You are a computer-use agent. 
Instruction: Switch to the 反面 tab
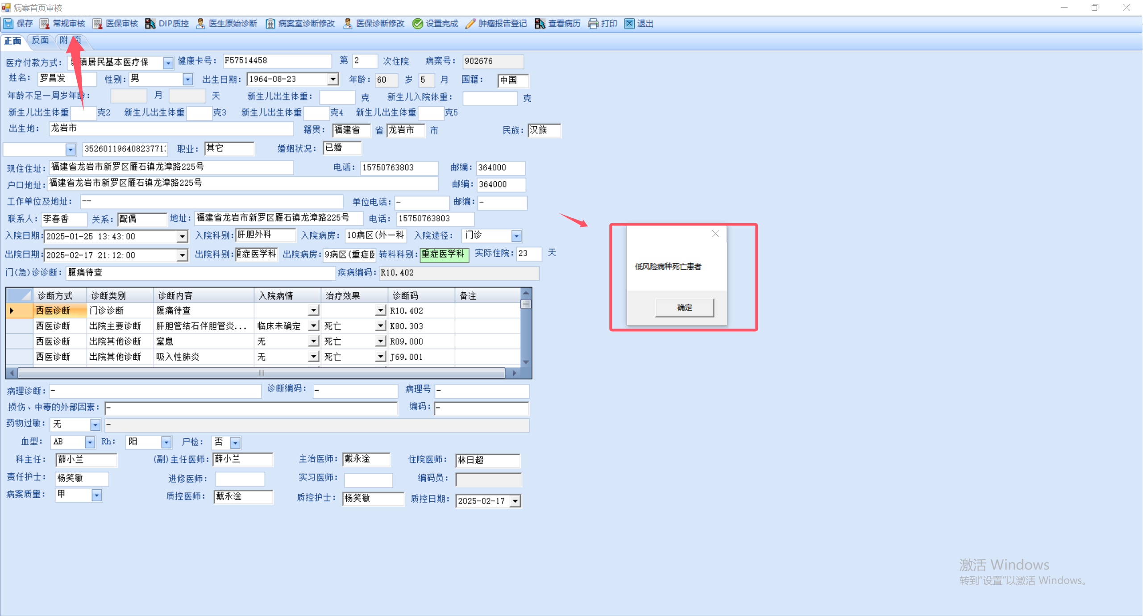[x=41, y=40]
